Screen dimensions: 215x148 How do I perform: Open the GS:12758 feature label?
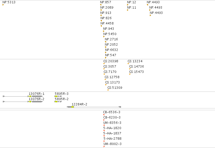112,77
